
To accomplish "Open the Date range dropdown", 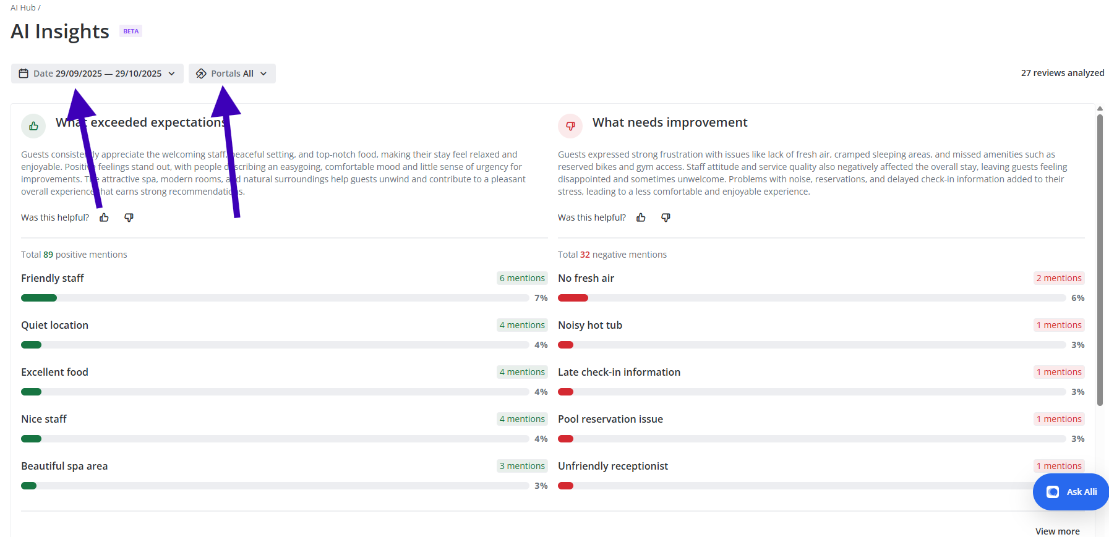I will click(97, 74).
